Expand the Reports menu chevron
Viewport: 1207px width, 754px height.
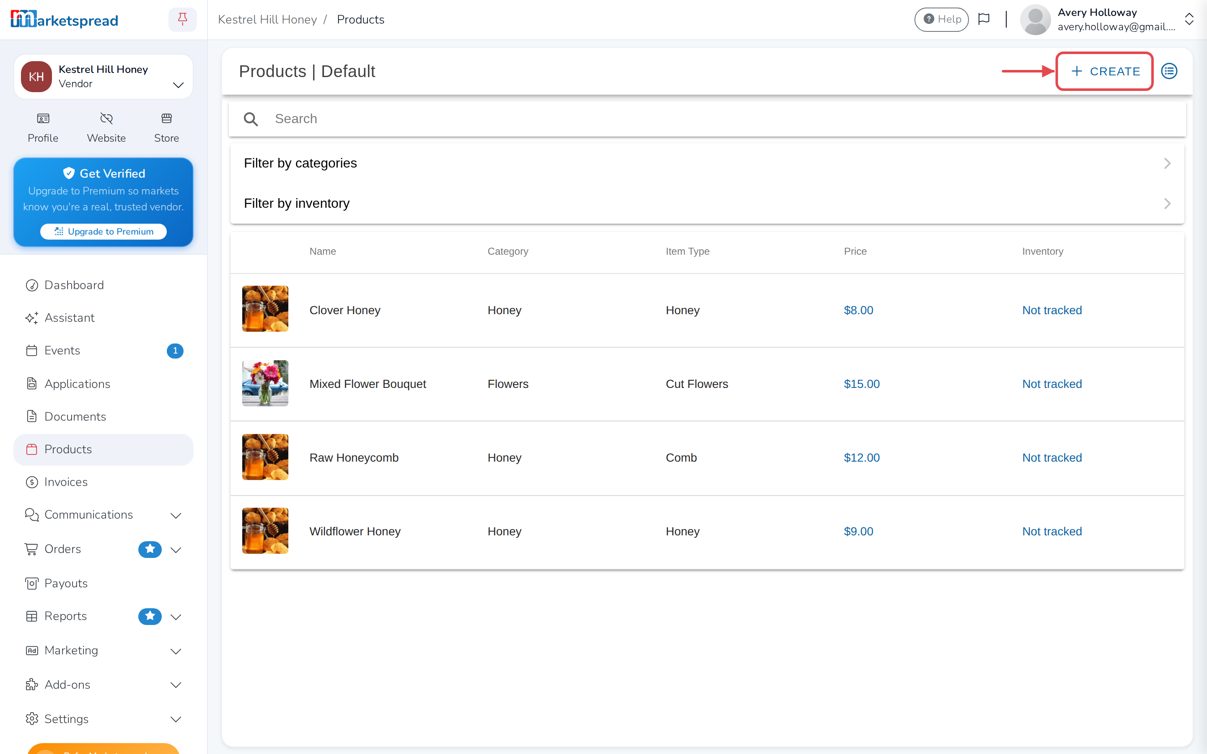click(176, 617)
